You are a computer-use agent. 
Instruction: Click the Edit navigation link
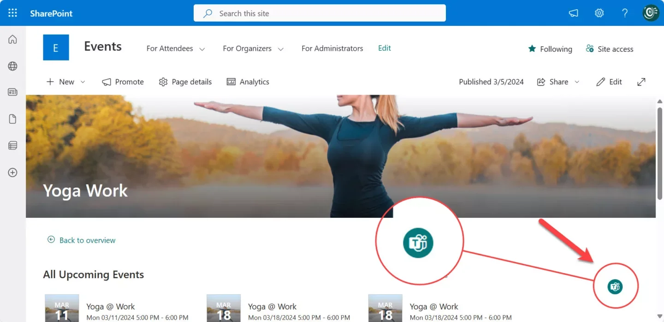[x=385, y=48]
